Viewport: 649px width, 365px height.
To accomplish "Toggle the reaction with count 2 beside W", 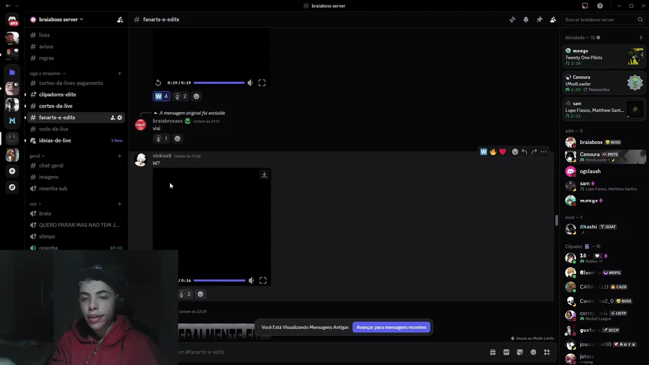I will tap(181, 96).
